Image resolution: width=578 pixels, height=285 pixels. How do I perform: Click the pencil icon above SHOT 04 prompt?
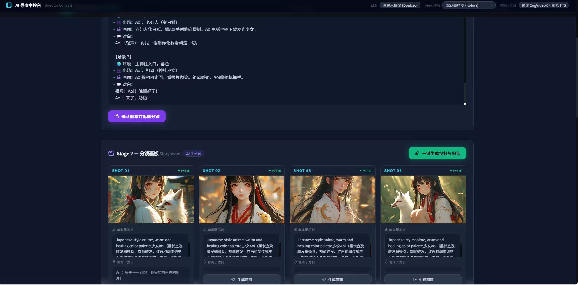click(386, 229)
